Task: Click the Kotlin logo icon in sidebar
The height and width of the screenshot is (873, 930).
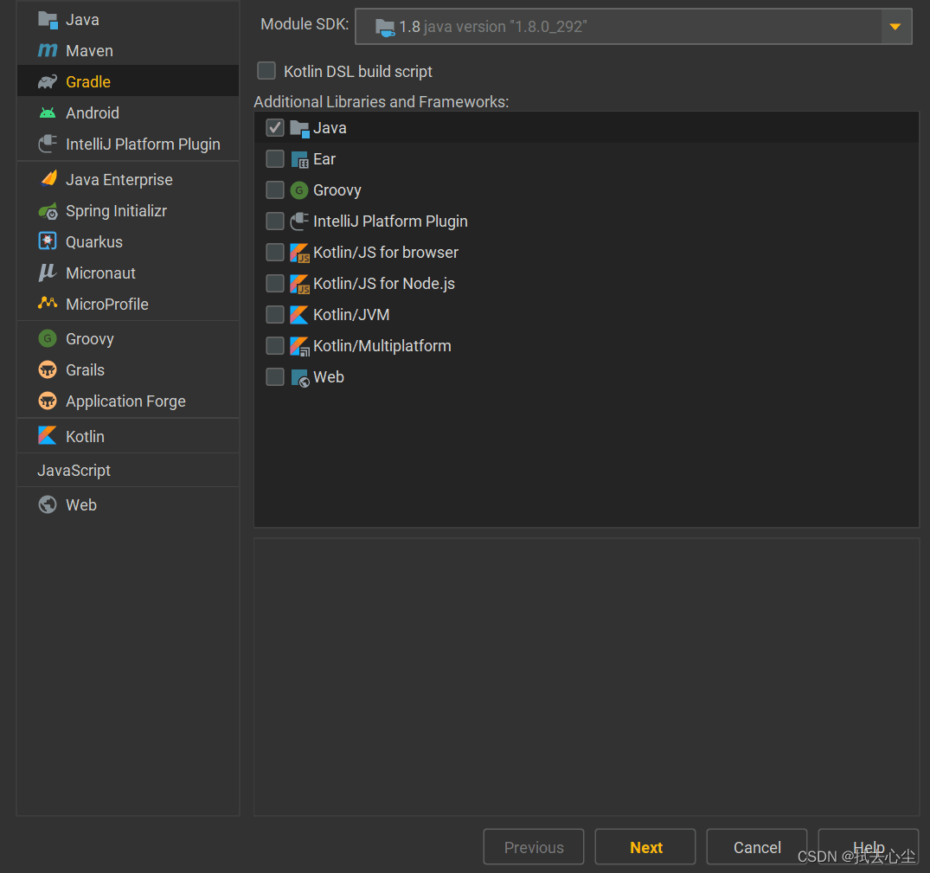Action: (48, 436)
